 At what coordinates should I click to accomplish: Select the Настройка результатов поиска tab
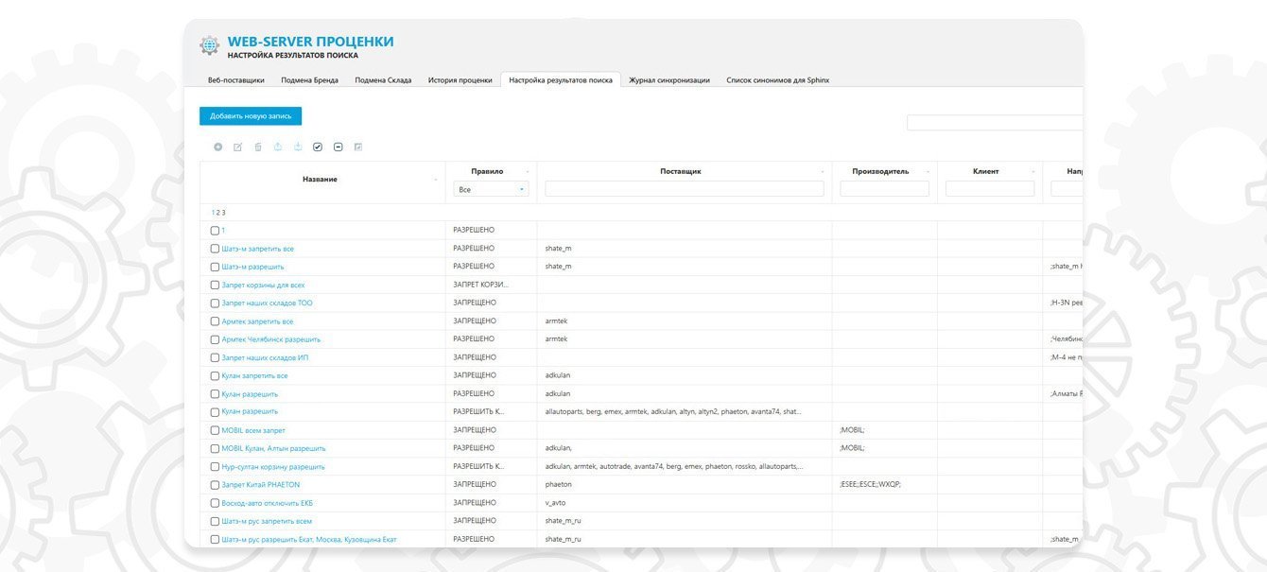561,80
